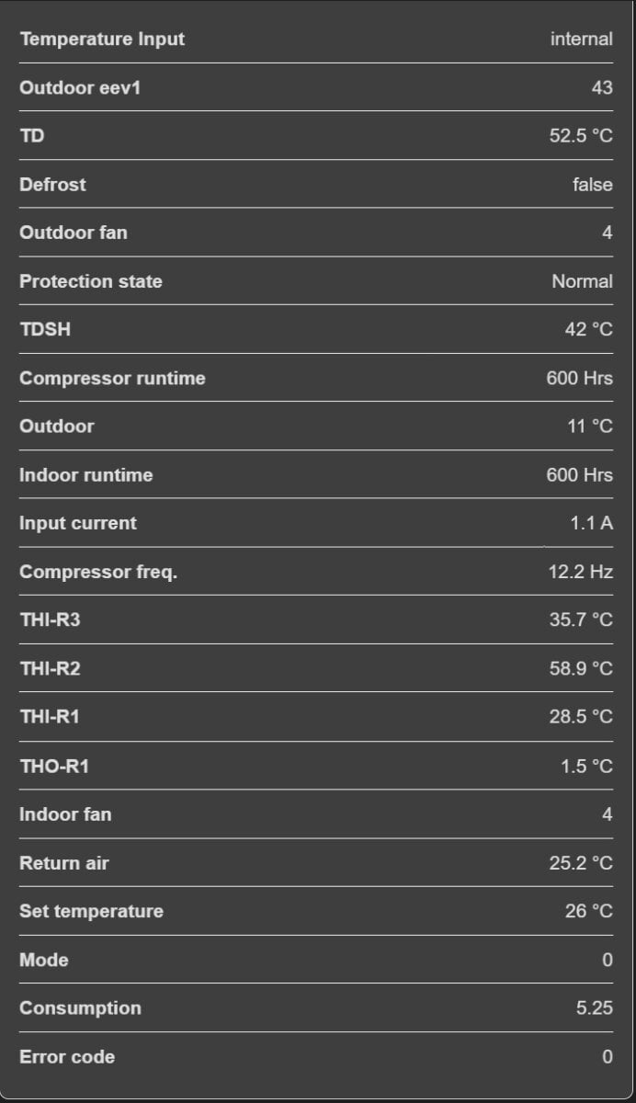This screenshot has width=636, height=1103.
Task: Click the Outdoor temperature 11 °C value
Action: tap(589, 426)
